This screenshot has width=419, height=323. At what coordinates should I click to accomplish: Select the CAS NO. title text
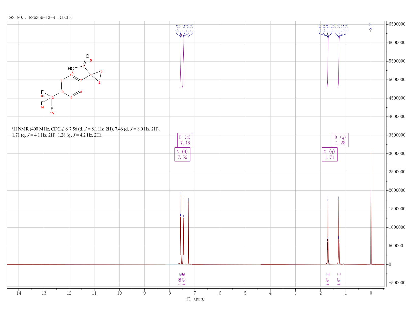(40, 17)
